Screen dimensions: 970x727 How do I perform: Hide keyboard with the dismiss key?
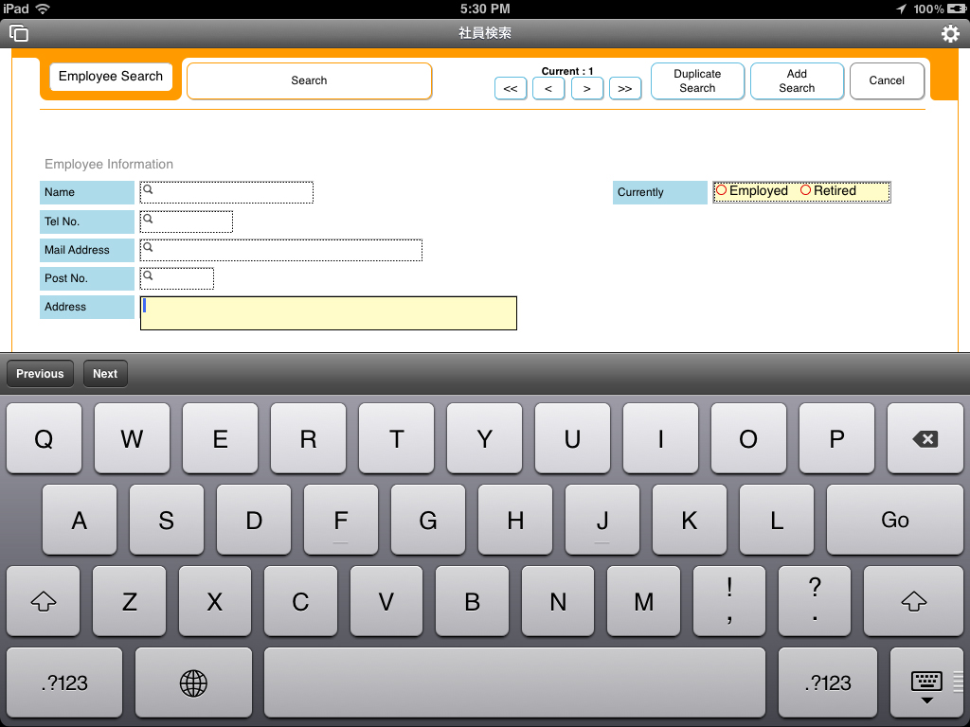pyautogui.click(x=926, y=683)
